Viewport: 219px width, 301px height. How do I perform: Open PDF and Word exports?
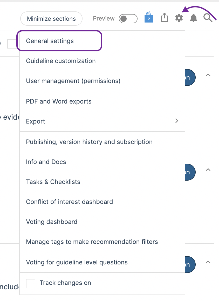coord(59,101)
